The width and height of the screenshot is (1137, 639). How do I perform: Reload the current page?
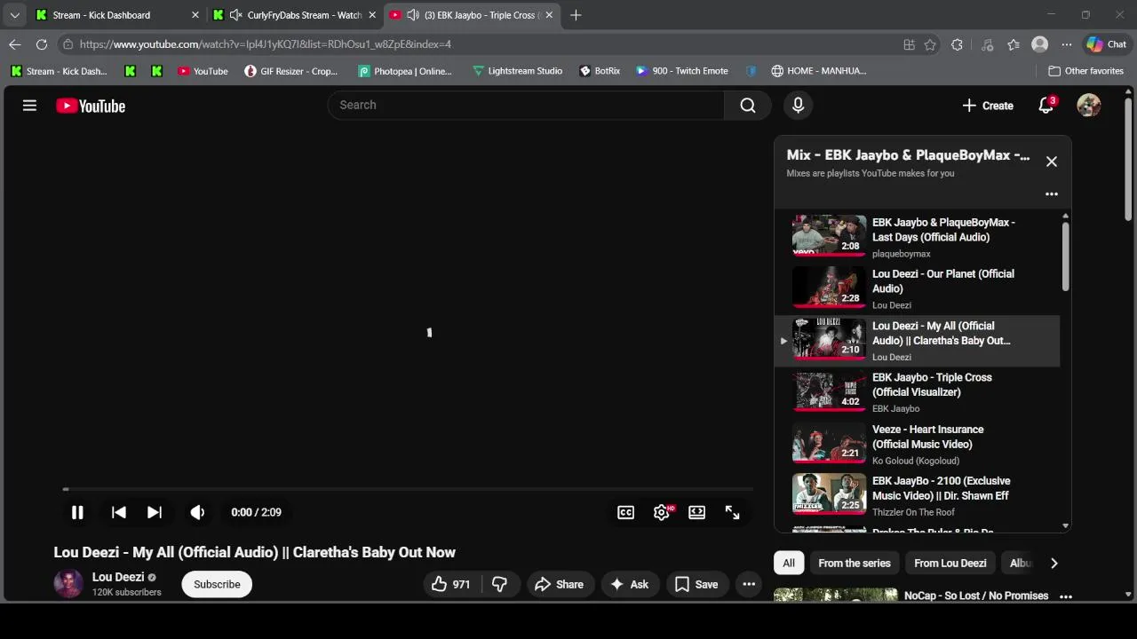[x=42, y=44]
